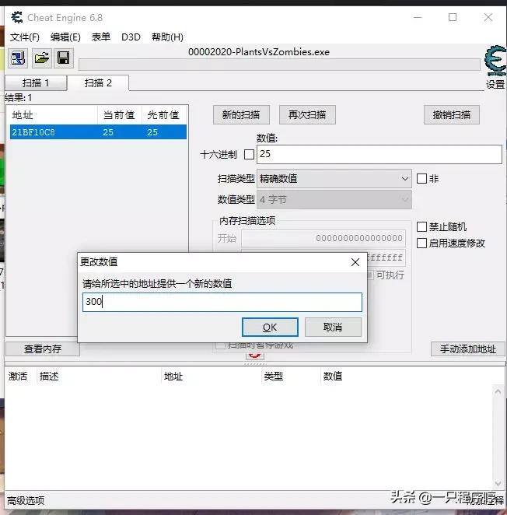Close the 更改数值 dialog with X

point(355,262)
